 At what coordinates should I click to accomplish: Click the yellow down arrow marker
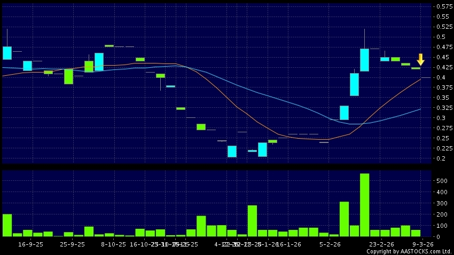click(420, 59)
